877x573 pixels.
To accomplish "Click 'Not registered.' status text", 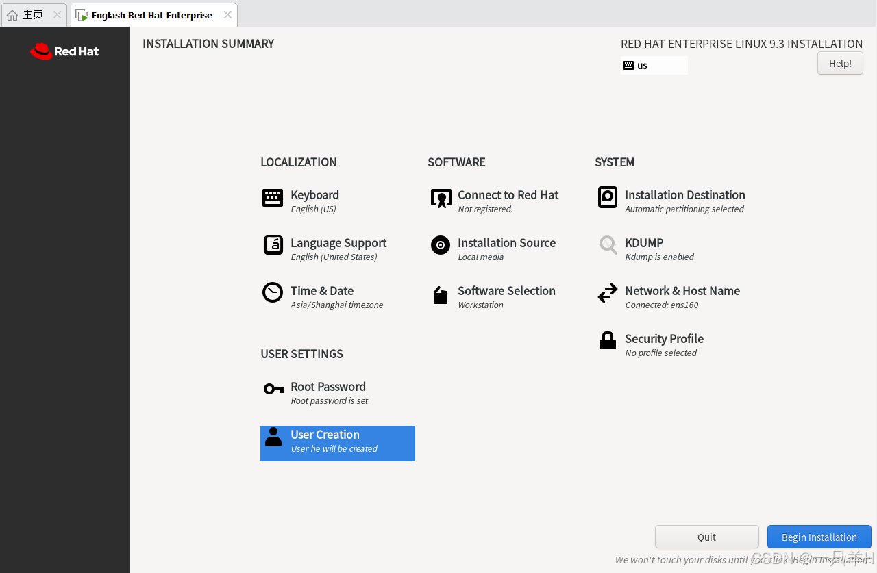I will (485, 209).
